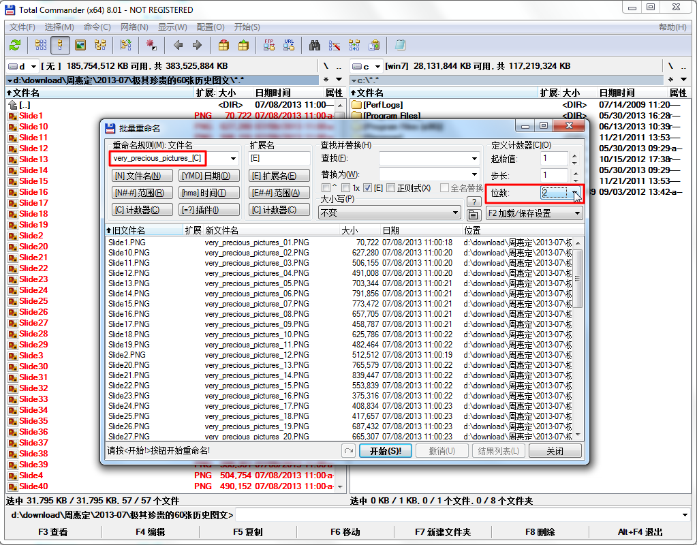This screenshot has width=697, height=545.
Task: Open 选择(M) menu
Action: tap(59, 27)
